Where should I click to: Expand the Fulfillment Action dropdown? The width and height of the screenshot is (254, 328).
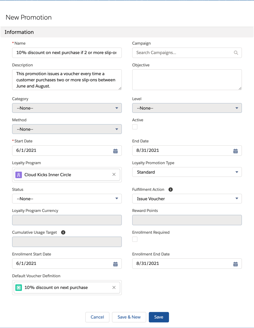pyautogui.click(x=187, y=199)
